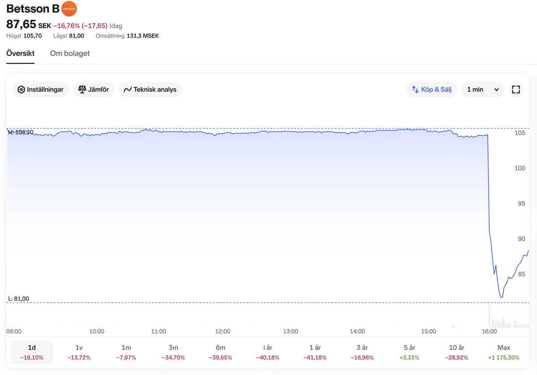Select the 3 år time range
Viewport: 537px width, 375px height.
[x=362, y=352]
